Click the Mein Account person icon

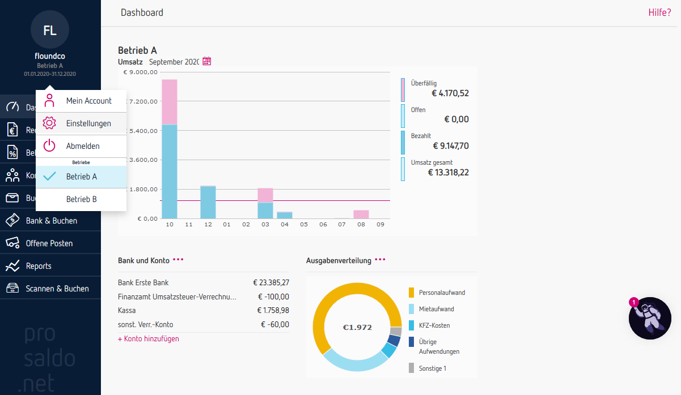click(x=50, y=101)
